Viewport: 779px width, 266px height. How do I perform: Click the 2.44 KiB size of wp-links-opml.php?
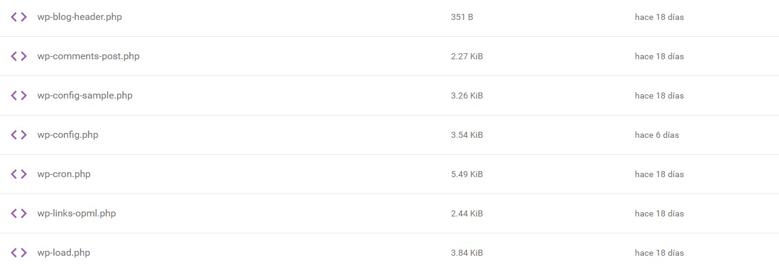pos(467,213)
